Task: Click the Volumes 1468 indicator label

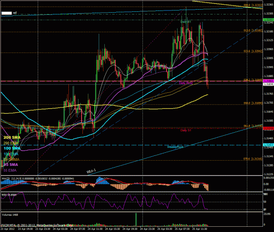Action: pos(10,215)
